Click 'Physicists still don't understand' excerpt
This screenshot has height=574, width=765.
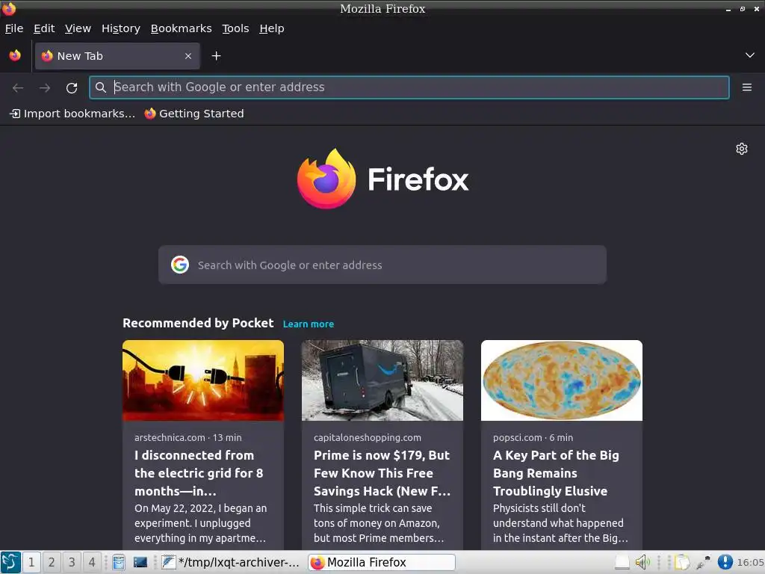tap(560, 523)
